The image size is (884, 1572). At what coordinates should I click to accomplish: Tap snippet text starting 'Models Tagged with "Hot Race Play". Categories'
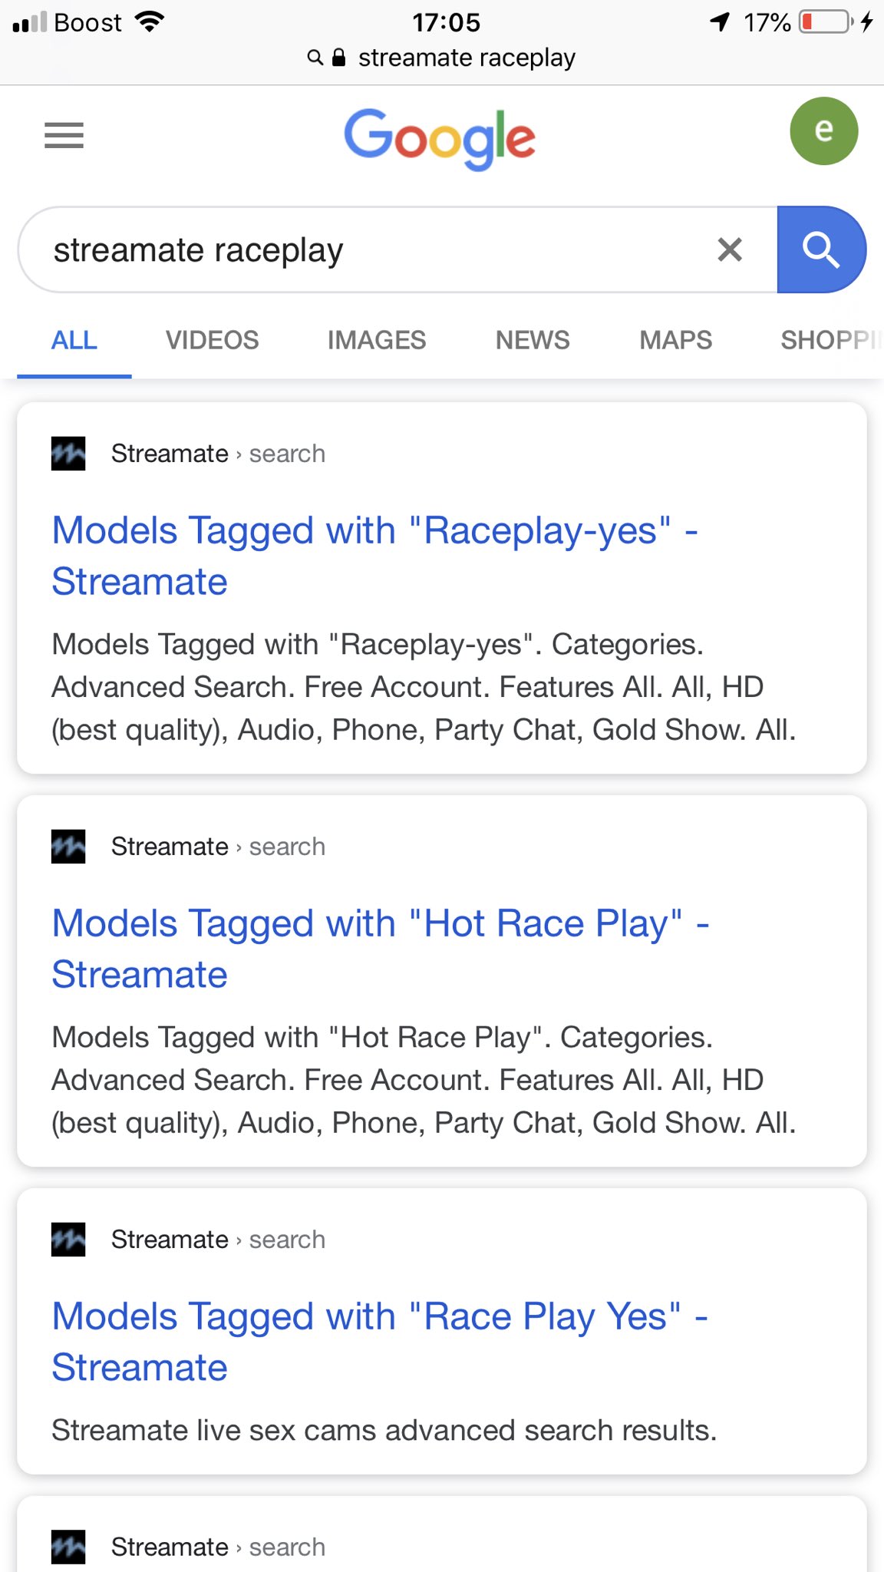pos(424,1080)
